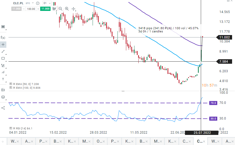The height and width of the screenshot is (145, 235).
Task: Increase volume with the plus stepper
Action: 38,9
